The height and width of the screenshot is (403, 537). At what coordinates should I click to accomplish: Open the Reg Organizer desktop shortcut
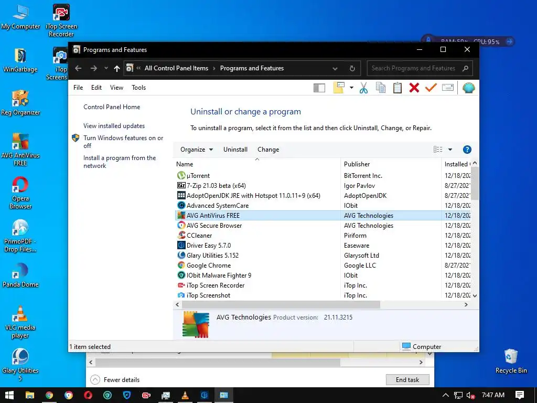click(x=20, y=103)
